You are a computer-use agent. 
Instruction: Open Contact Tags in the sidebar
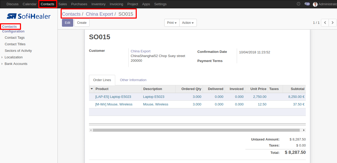15,38
